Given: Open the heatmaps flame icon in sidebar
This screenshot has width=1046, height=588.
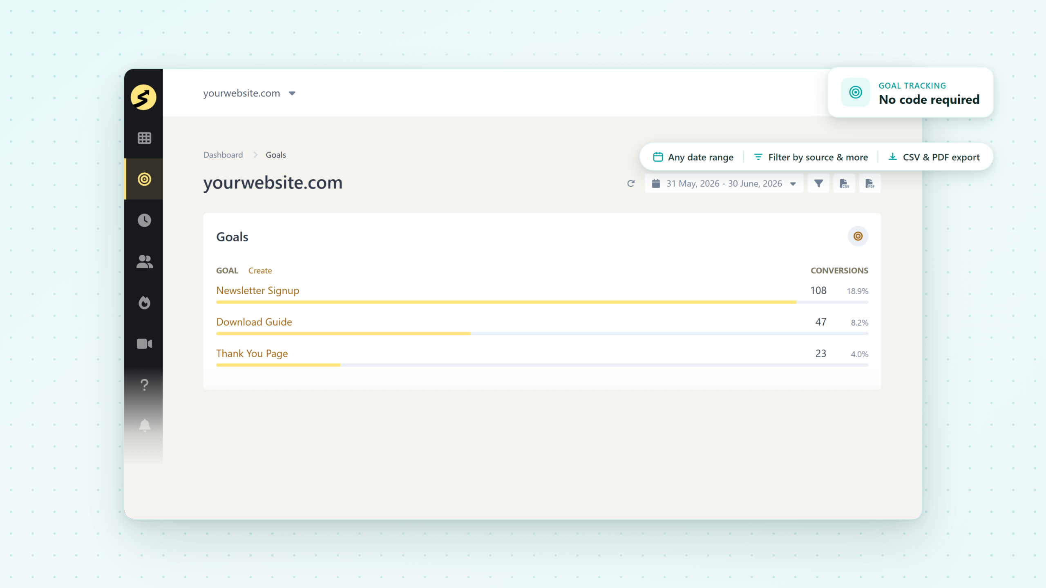Looking at the screenshot, I should pyautogui.click(x=144, y=303).
